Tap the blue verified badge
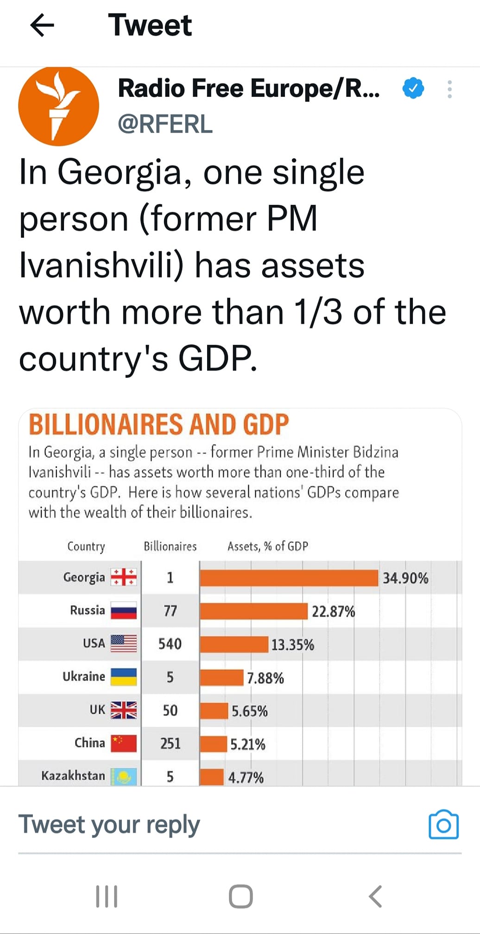 coord(413,89)
